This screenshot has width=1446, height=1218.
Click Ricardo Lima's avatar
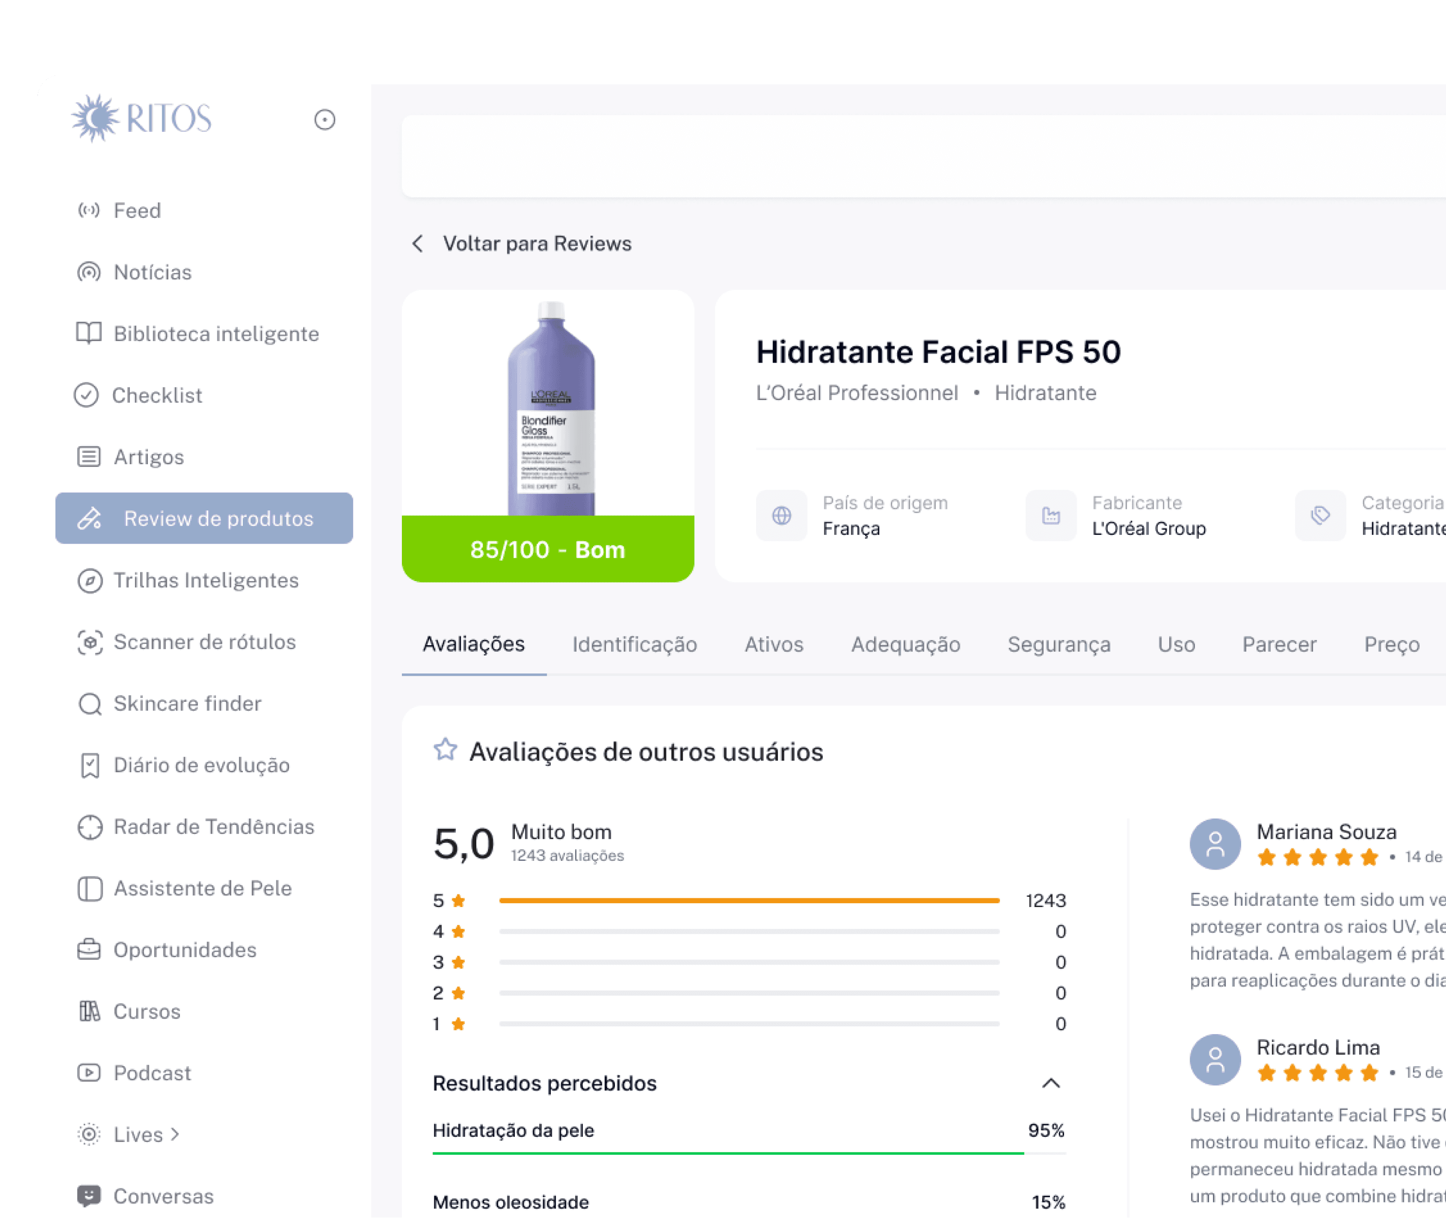point(1215,1059)
